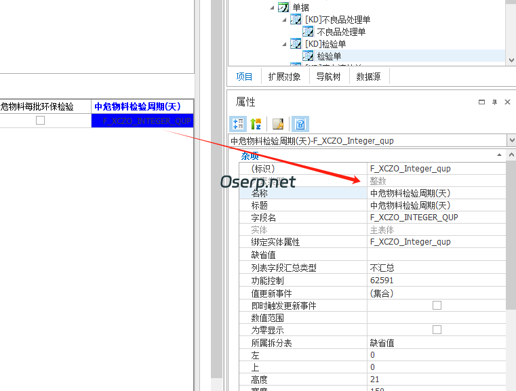Image resolution: width=516 pixels, height=391 pixels.
Task: Switch to the 项目 tab
Action: click(x=244, y=77)
